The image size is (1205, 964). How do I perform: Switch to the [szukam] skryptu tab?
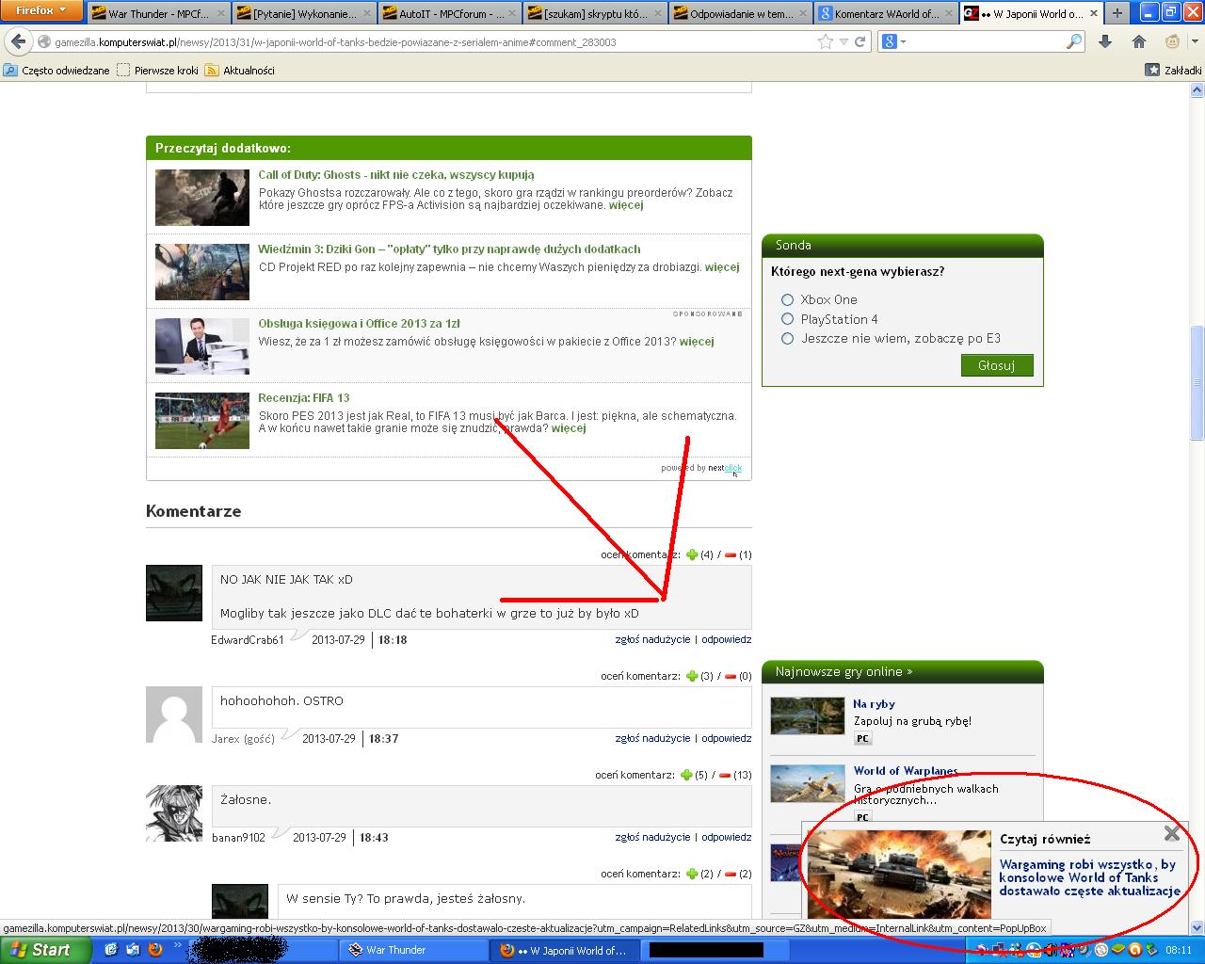[x=595, y=14]
